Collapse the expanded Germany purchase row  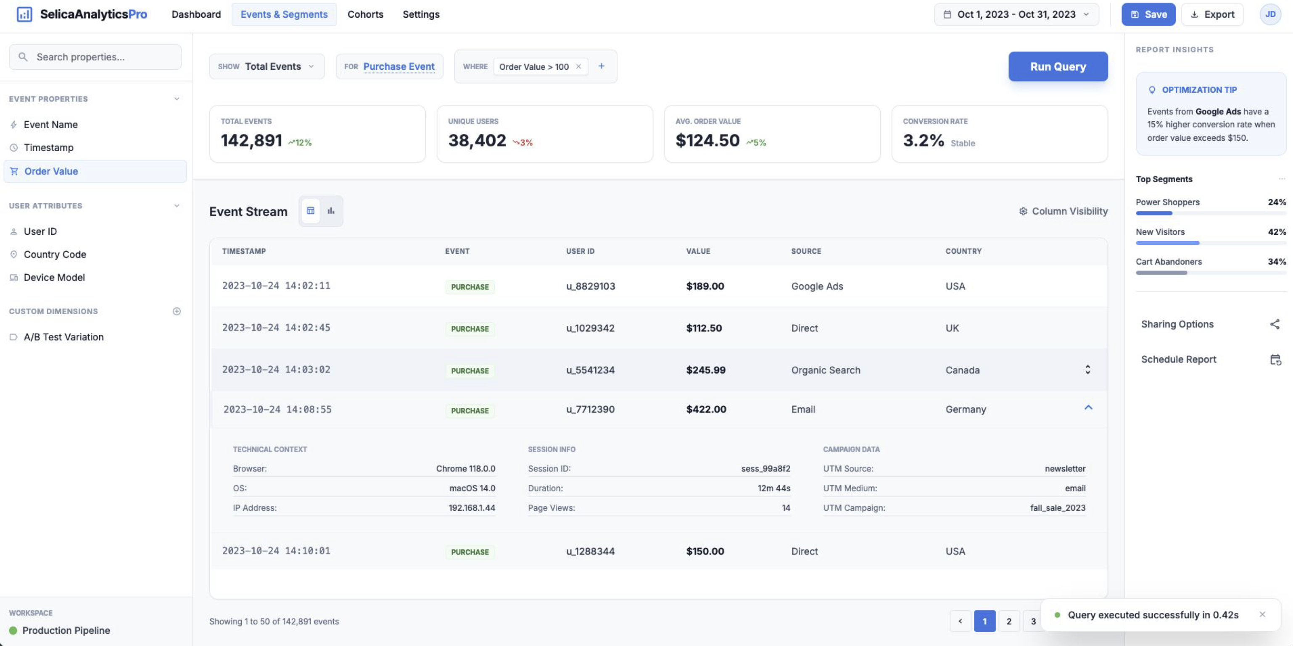(1088, 407)
